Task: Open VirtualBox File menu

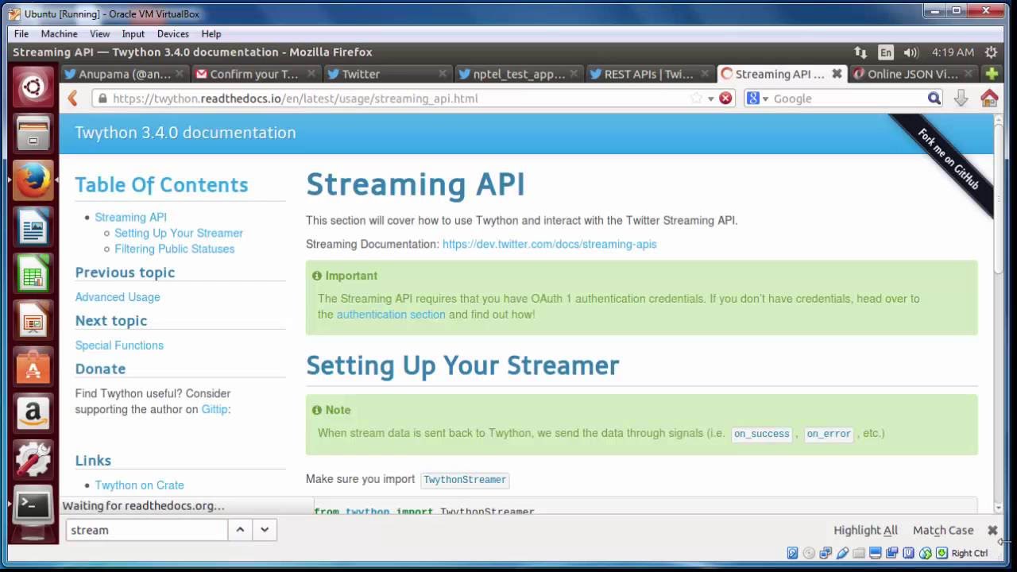Action: (21, 33)
